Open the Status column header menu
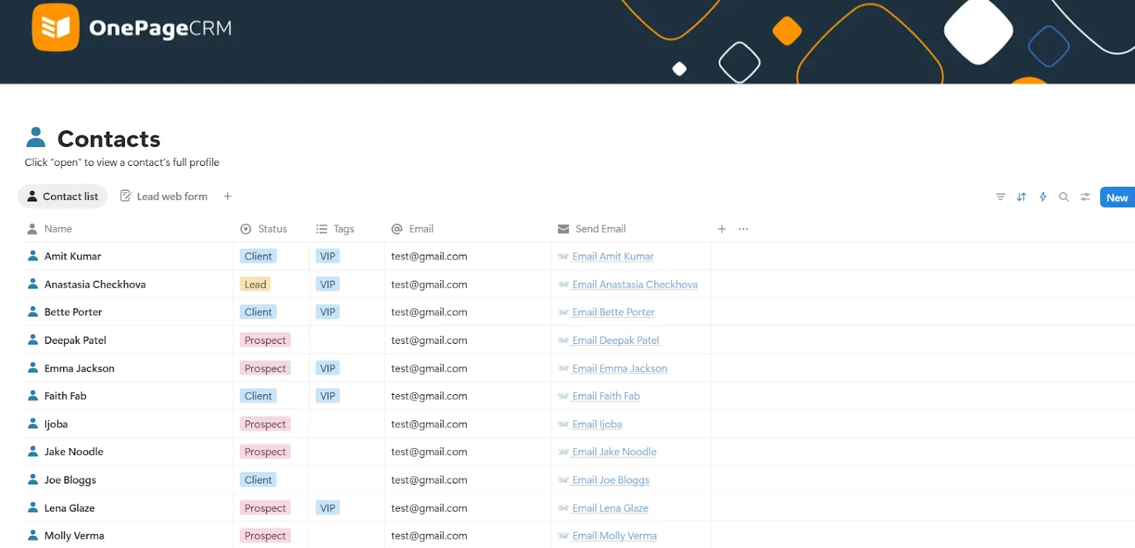The width and height of the screenshot is (1135, 548). pyautogui.click(x=264, y=229)
